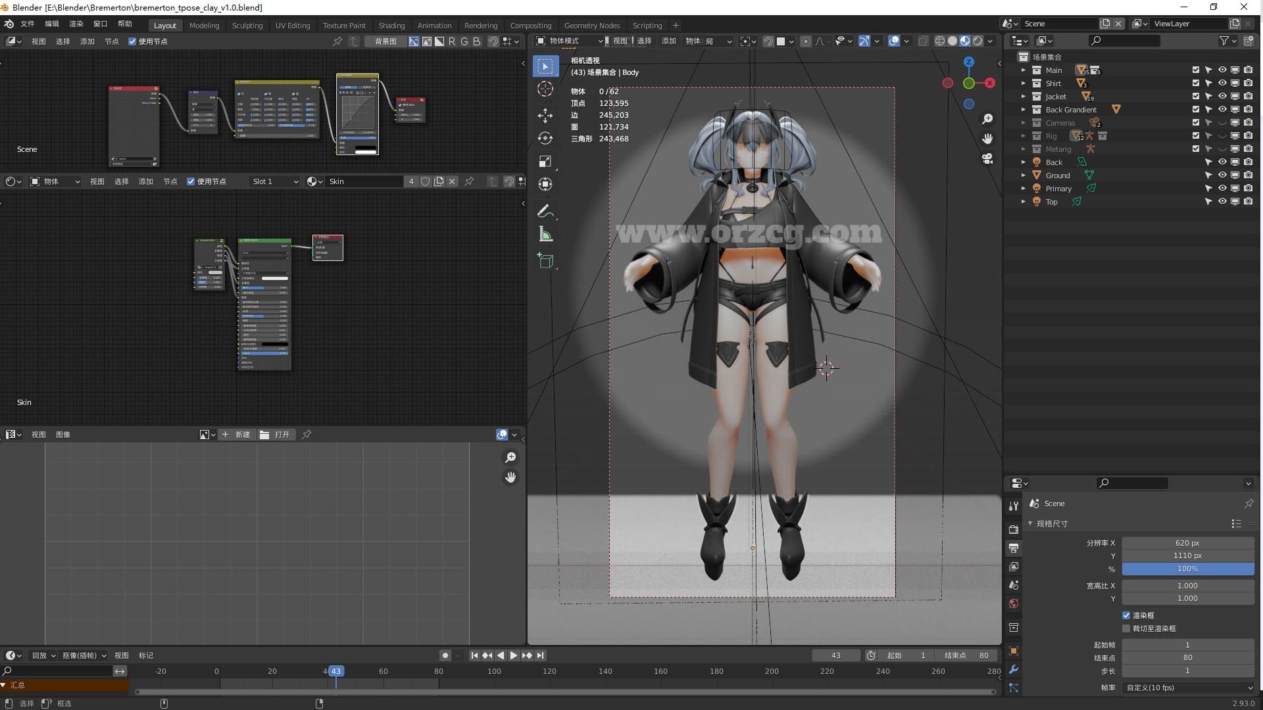Jump to the timeline end frame
This screenshot has width=1263, height=710.
pyautogui.click(x=540, y=655)
